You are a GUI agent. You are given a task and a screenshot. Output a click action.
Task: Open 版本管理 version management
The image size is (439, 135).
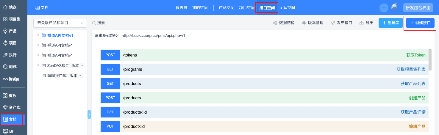pyautogui.click(x=313, y=23)
